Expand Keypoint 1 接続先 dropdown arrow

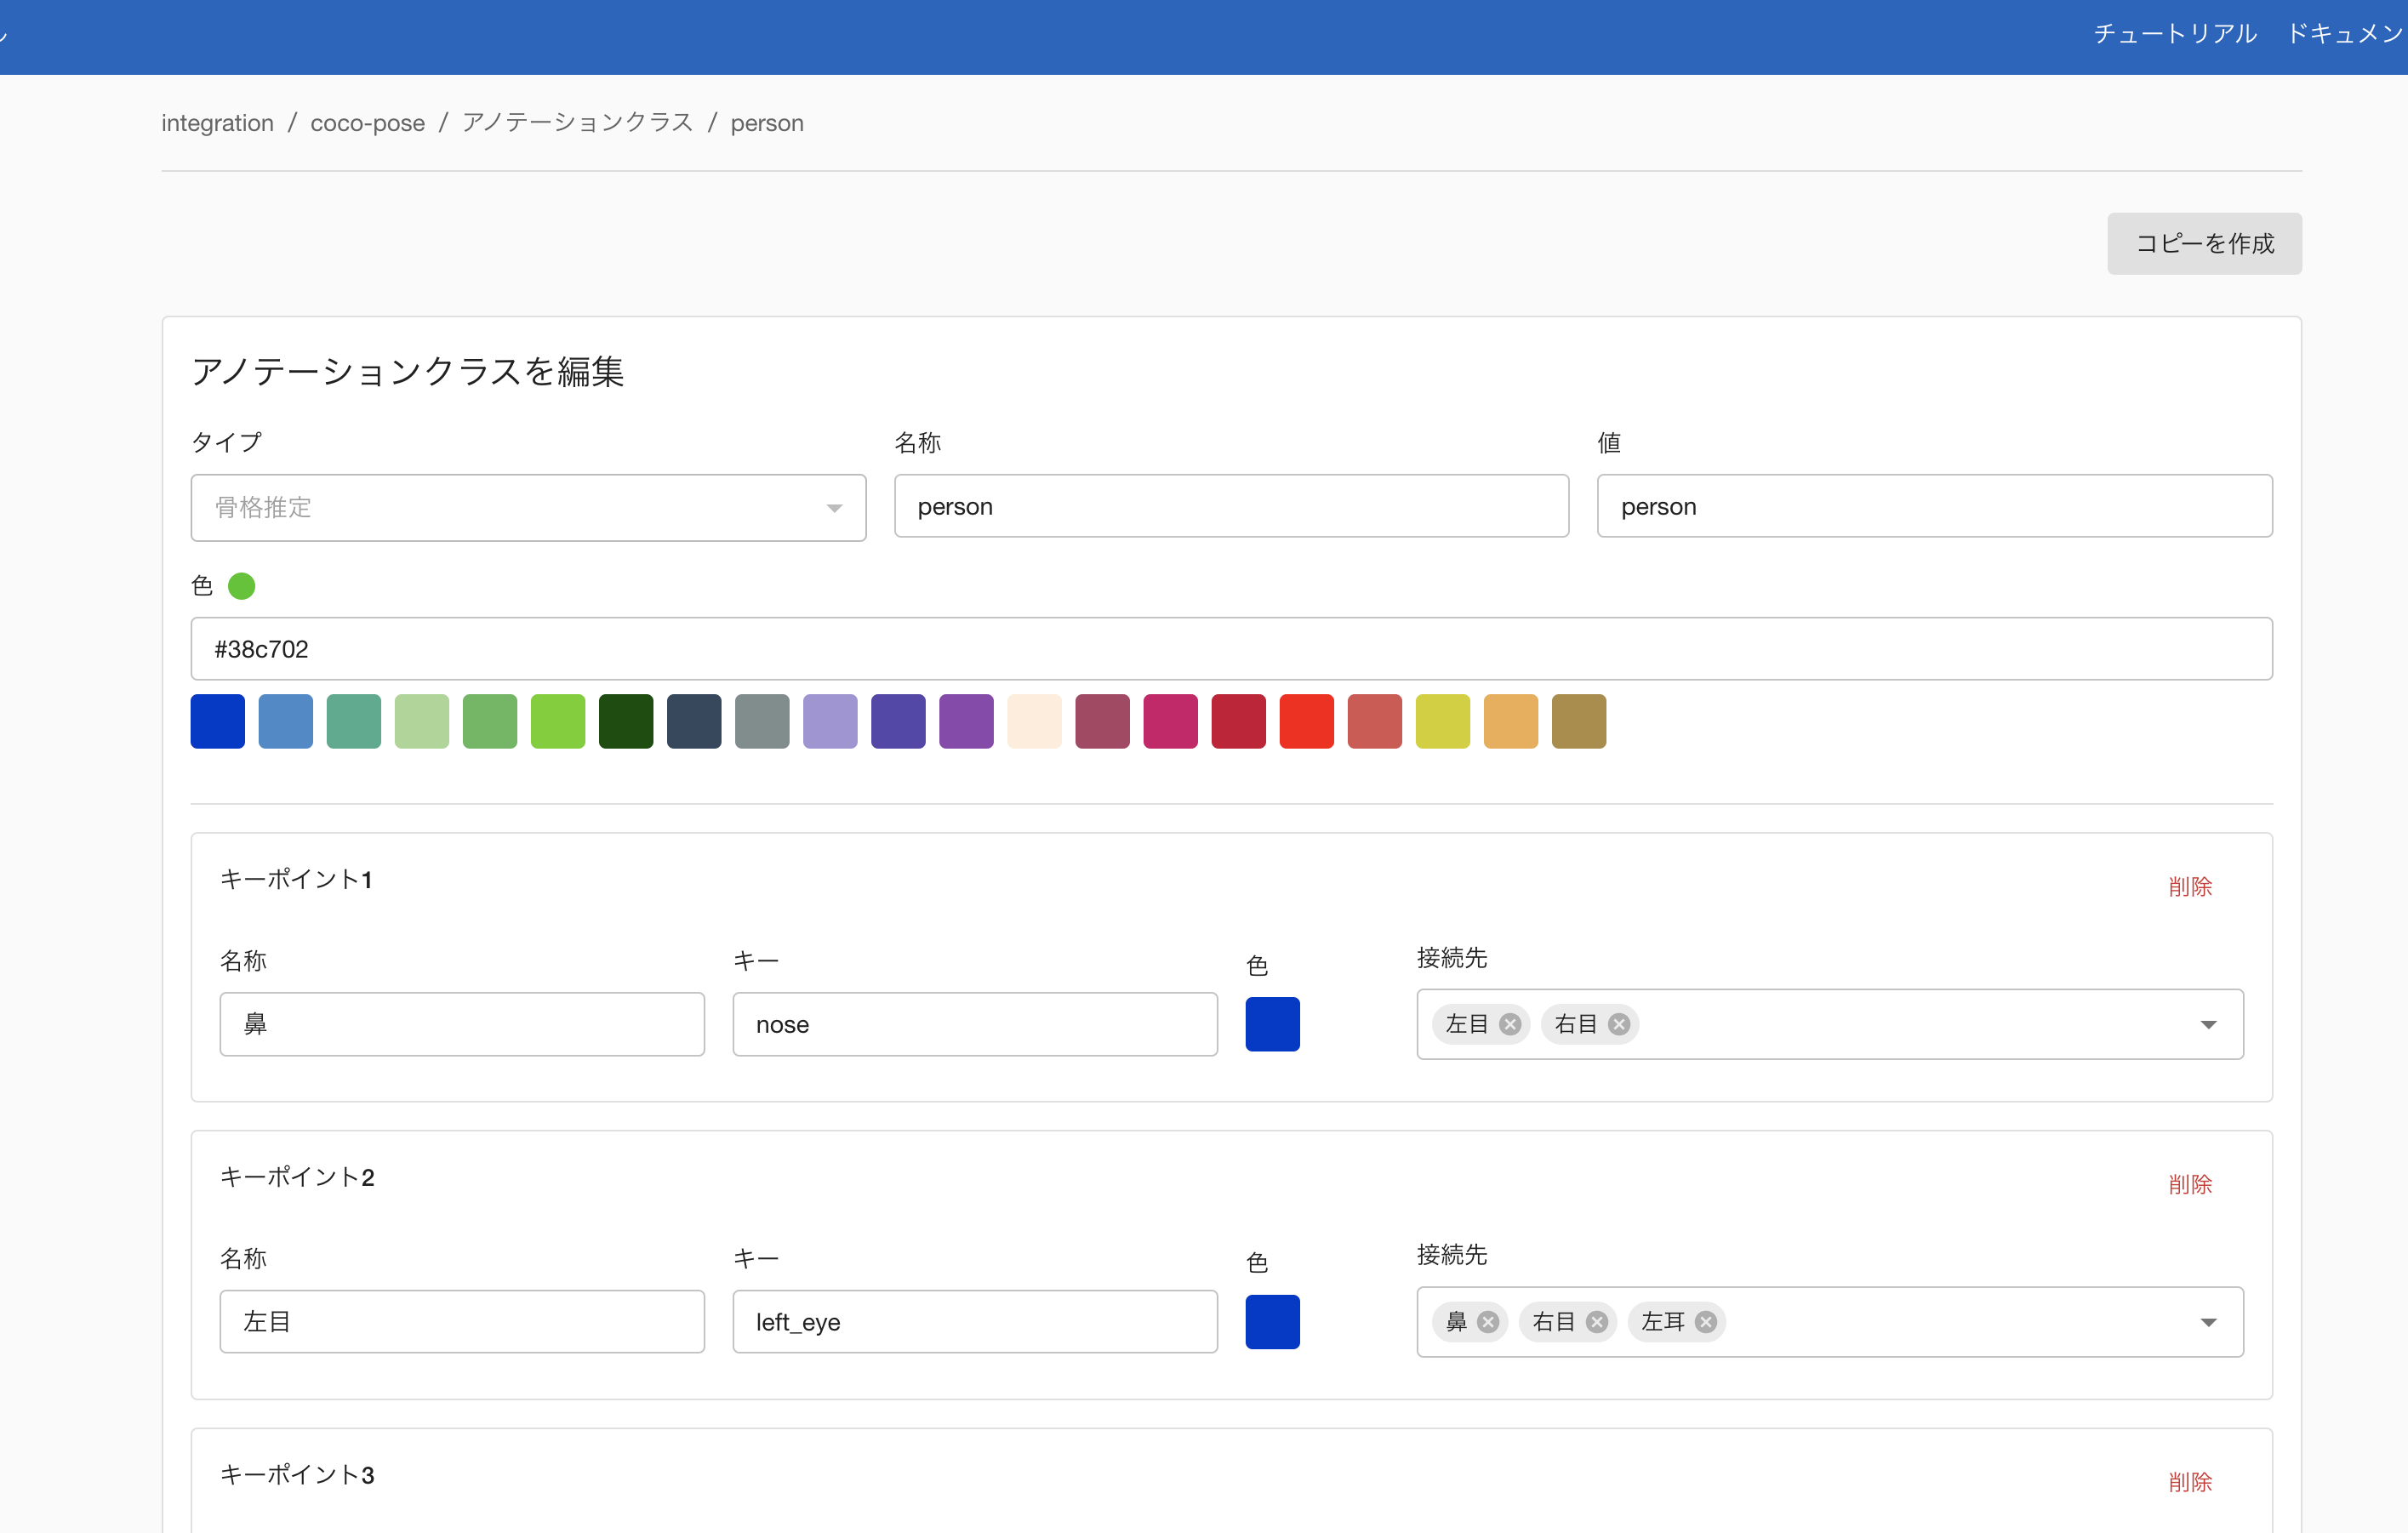click(2208, 1024)
